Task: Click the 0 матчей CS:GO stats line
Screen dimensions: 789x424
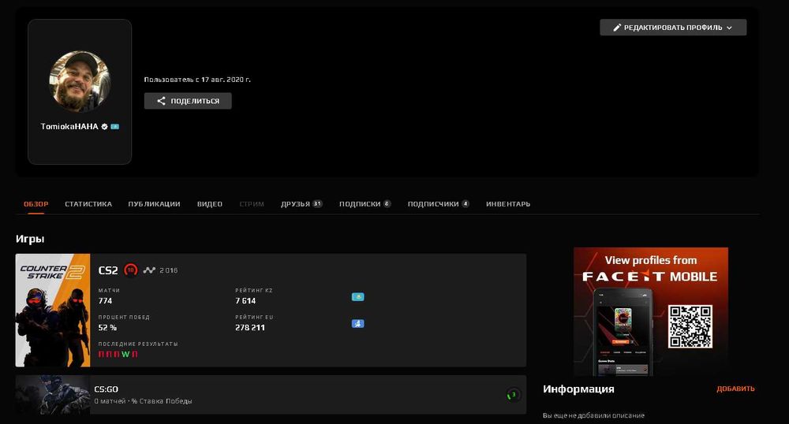Action: (x=143, y=401)
